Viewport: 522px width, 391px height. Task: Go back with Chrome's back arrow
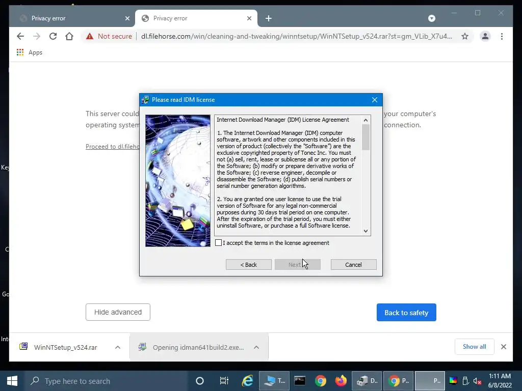pyautogui.click(x=20, y=36)
